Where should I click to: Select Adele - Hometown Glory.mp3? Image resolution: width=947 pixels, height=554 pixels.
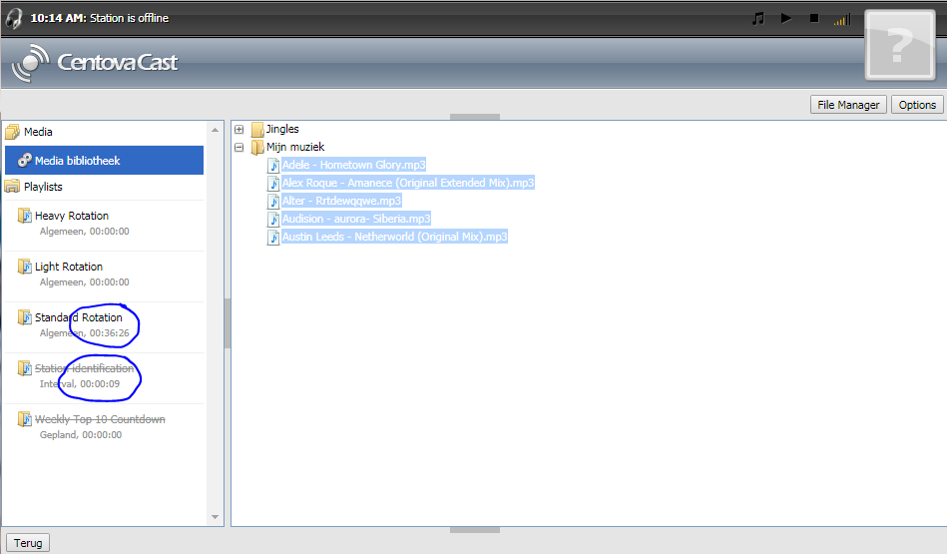coord(354,165)
